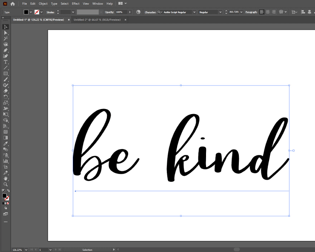
Task: Select the Scale tool
Action: click(6, 103)
